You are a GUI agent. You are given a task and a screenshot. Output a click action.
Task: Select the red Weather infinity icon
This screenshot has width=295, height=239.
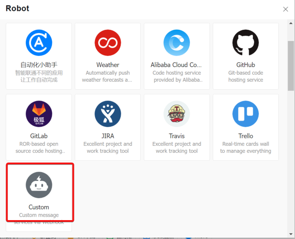pos(108,43)
